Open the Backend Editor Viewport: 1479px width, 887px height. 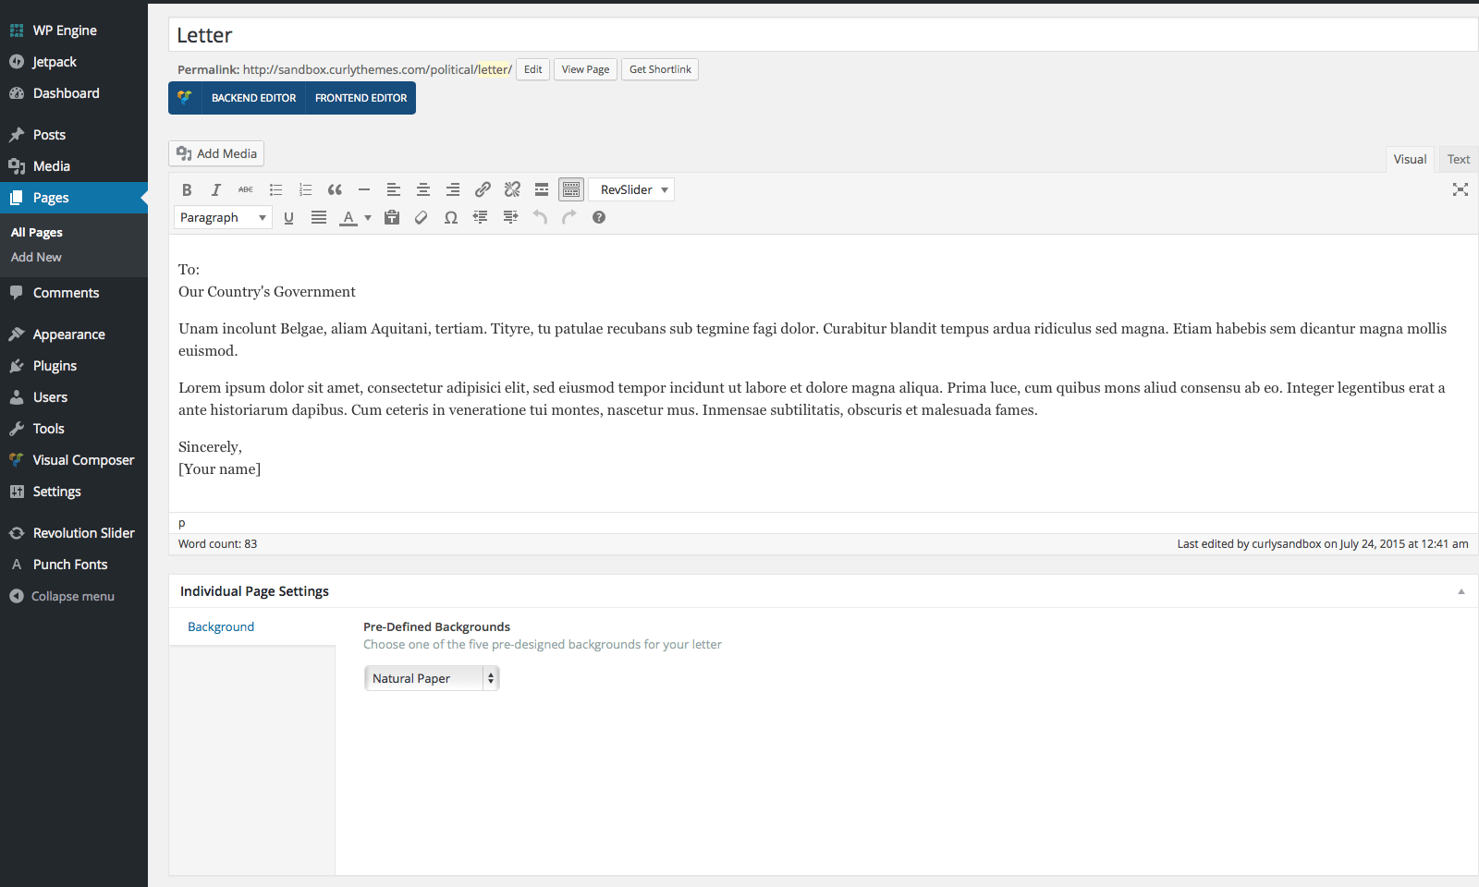point(253,98)
